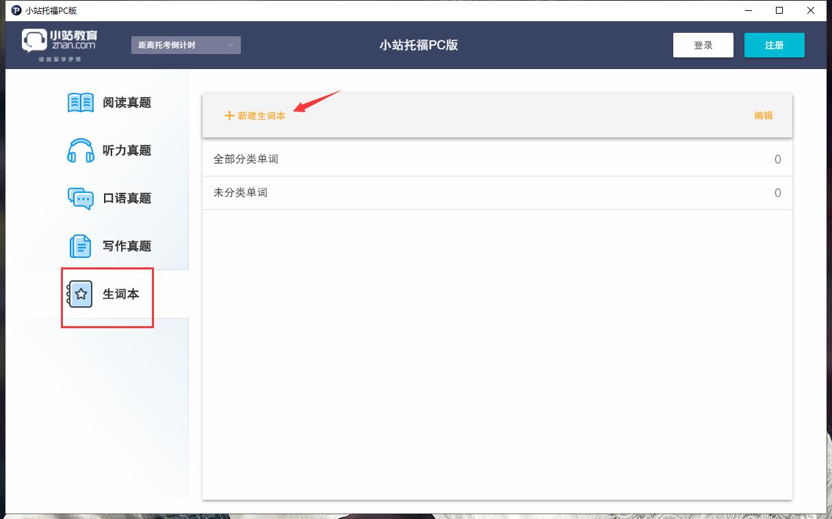Open the 阅读真题 reading section
This screenshot has width=832, height=519.
(109, 102)
